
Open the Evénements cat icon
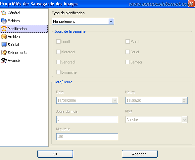[4, 53]
